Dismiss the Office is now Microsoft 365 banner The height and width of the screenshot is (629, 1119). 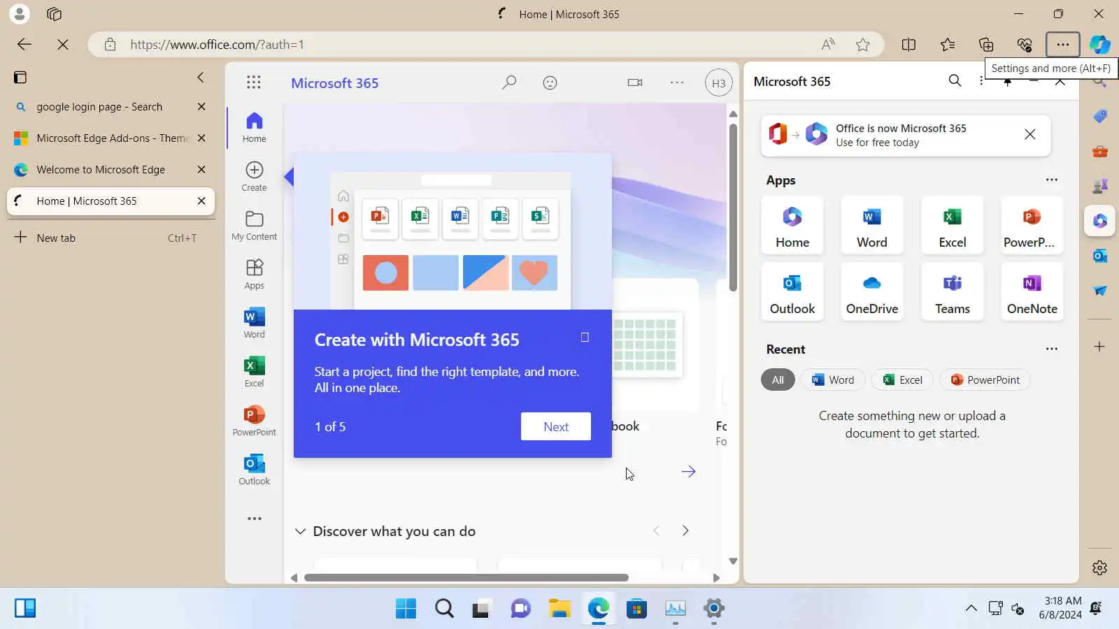click(1030, 134)
